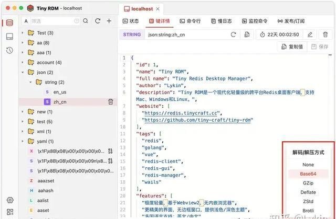The width and height of the screenshot is (336, 219).
Task: Choose Deflate decompression option
Action: (308, 192)
